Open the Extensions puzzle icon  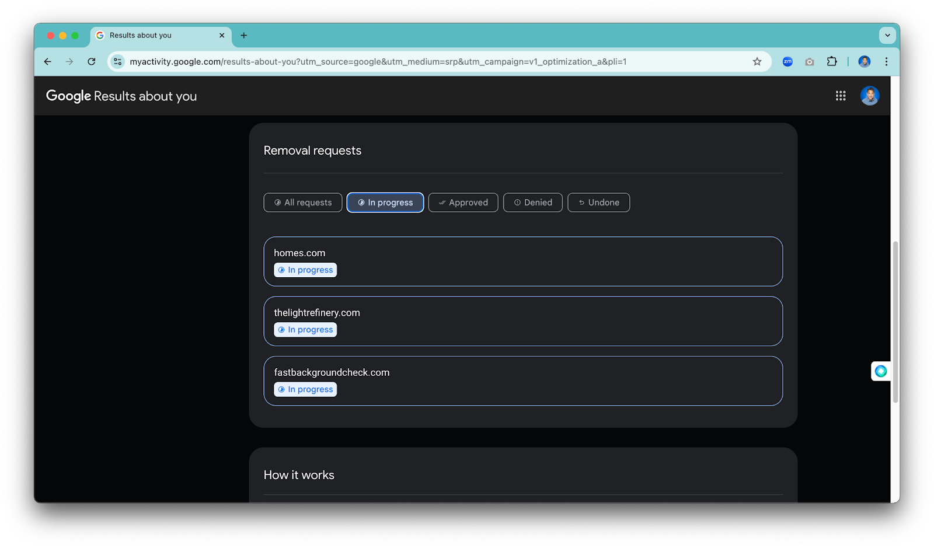click(832, 61)
